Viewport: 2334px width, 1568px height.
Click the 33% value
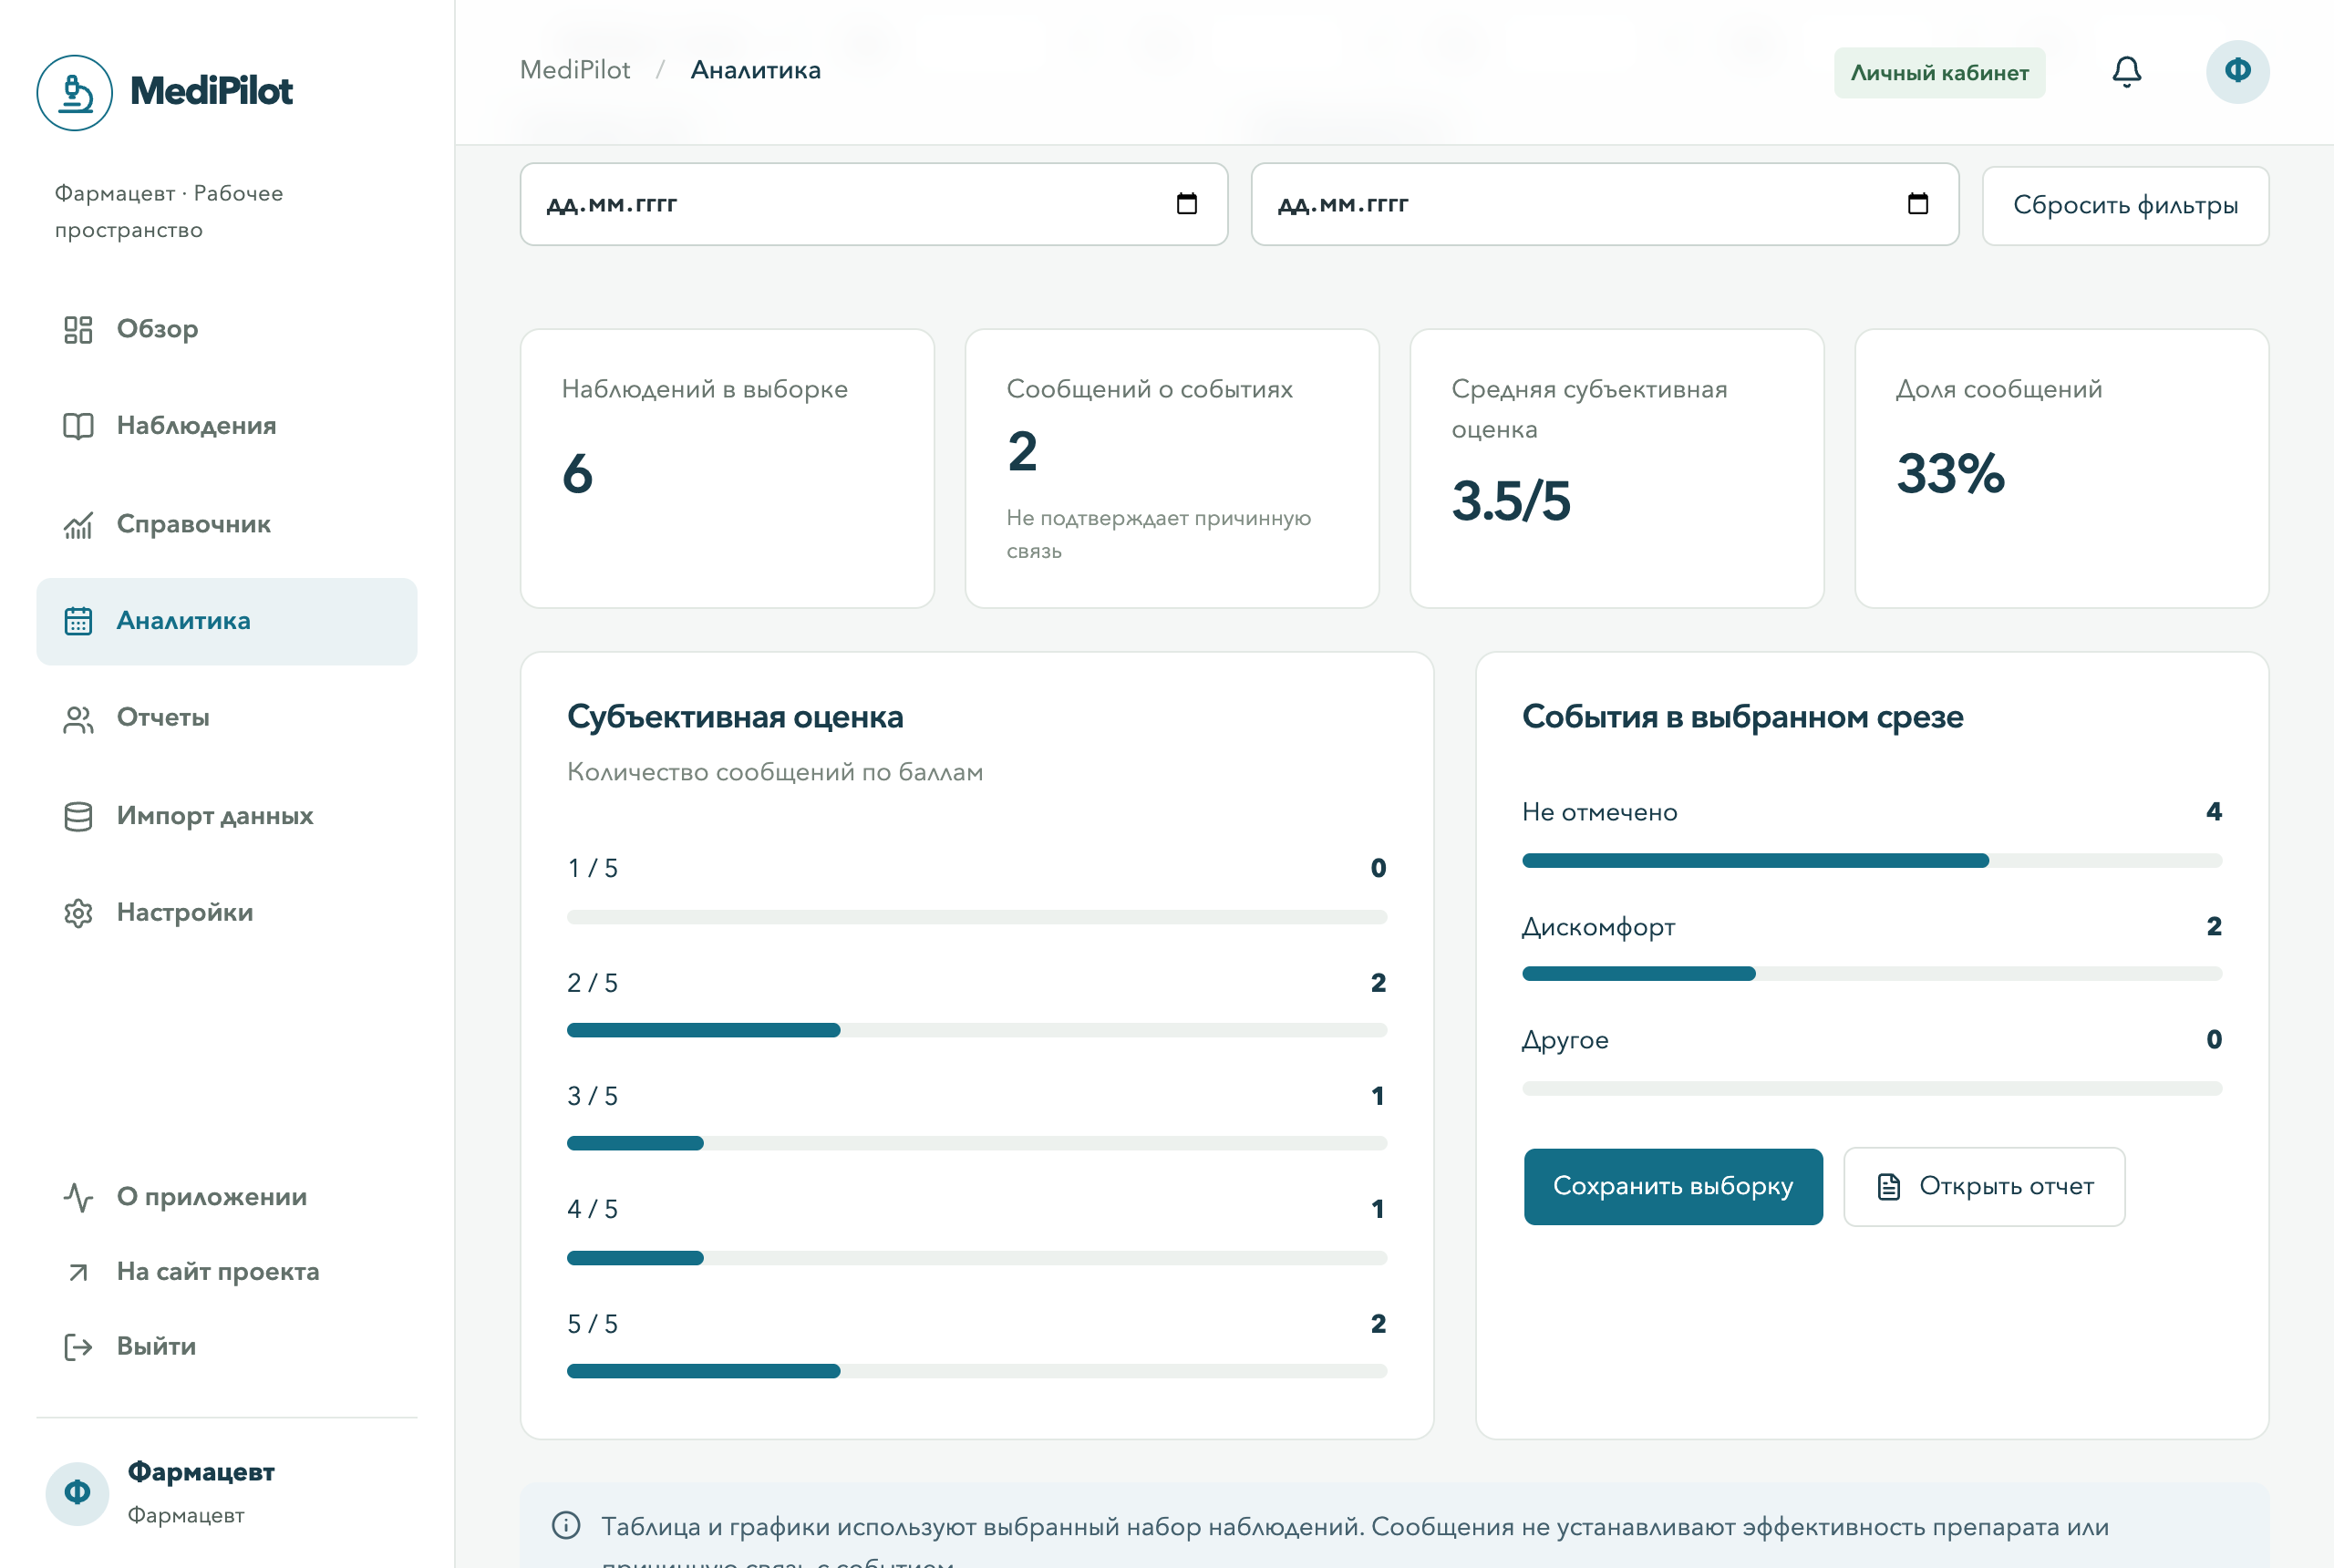tap(1950, 473)
